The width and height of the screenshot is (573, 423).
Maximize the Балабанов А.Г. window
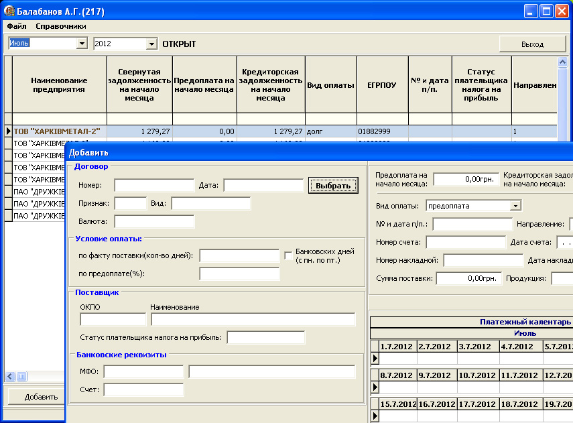[x=546, y=11]
